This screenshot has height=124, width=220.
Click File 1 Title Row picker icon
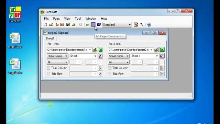coord(100,74)
